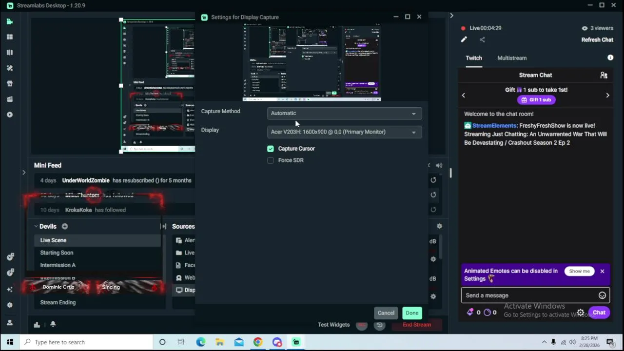This screenshot has height=351, width=624.
Task: Open the info icon next to Multistream
Action: pyautogui.click(x=610, y=58)
